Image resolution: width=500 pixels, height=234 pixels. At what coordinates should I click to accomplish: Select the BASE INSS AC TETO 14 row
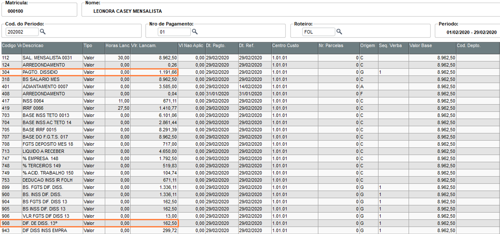tap(250, 122)
